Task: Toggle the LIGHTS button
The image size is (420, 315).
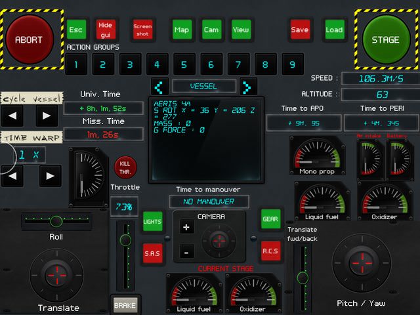Action: pos(152,222)
